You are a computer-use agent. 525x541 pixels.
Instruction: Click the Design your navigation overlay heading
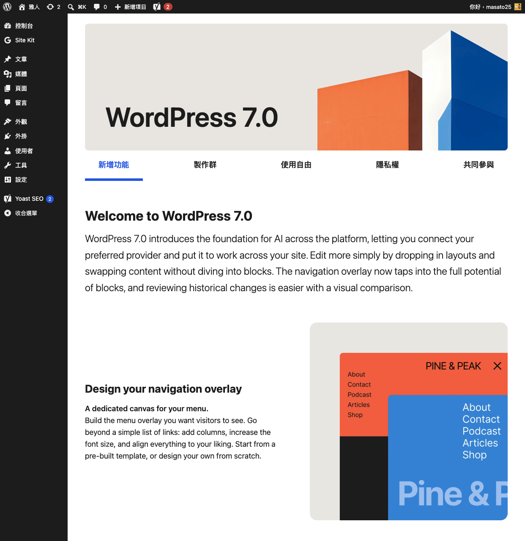coord(163,389)
